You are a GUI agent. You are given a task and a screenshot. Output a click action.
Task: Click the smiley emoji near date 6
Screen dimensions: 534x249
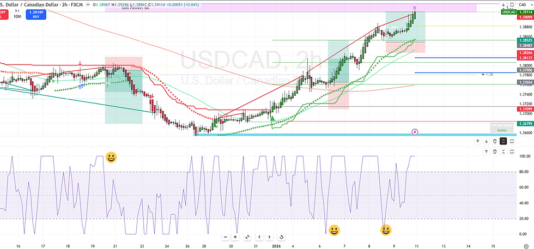(x=335, y=230)
